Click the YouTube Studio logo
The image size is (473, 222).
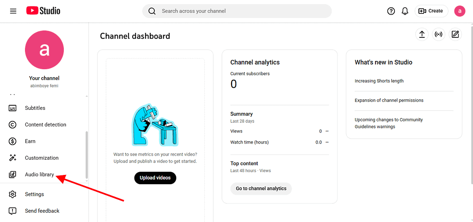(x=43, y=11)
